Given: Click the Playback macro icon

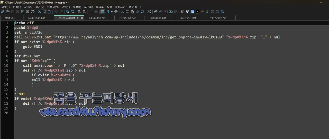Looking at the screenshot, I should point(166,12).
